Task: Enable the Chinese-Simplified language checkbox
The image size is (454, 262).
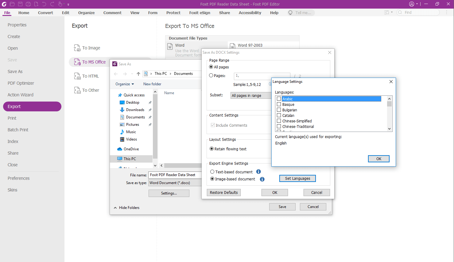Action: [x=279, y=121]
